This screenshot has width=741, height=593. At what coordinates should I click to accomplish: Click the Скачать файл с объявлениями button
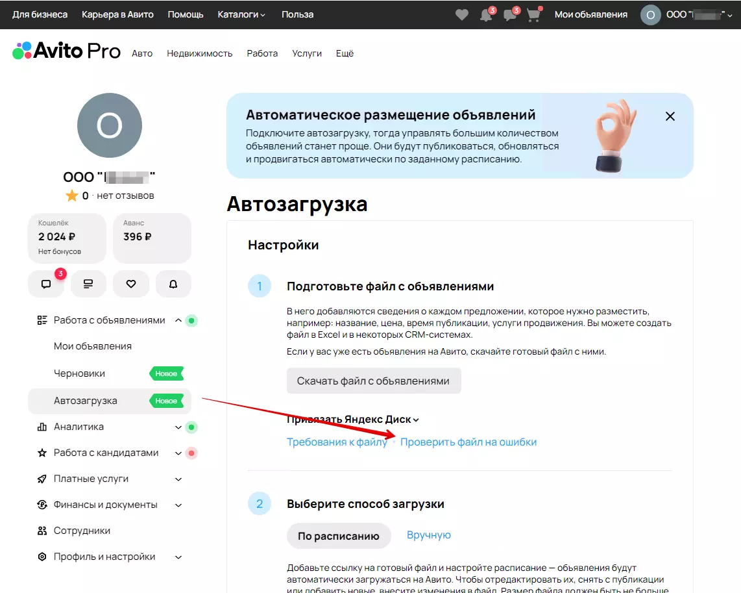coord(374,381)
